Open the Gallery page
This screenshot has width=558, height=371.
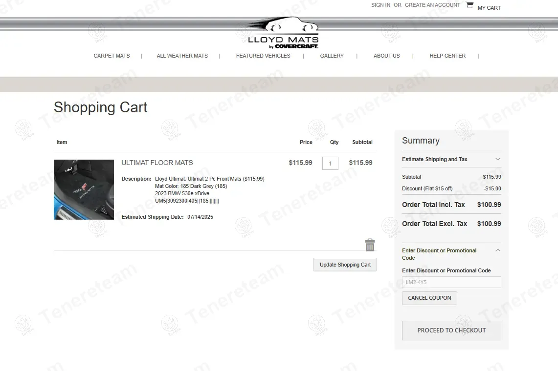(332, 56)
